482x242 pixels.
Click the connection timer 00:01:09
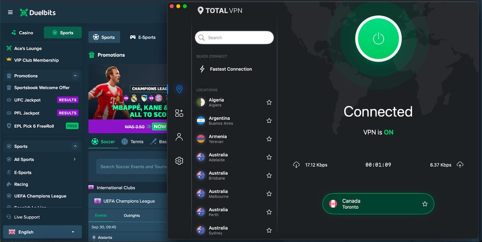(x=378, y=165)
